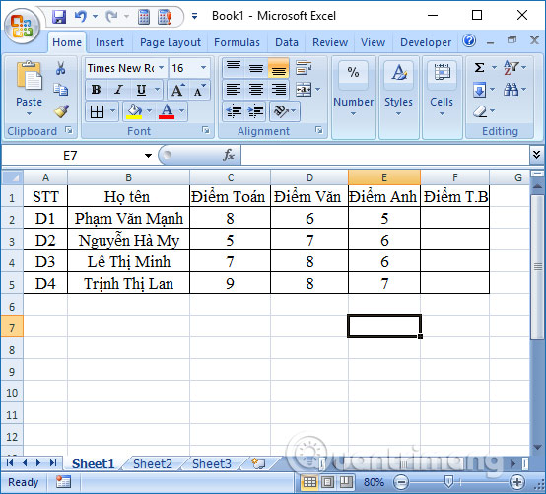The width and height of the screenshot is (546, 494).
Task: Expand the Name Box dropdown arrow
Action: click(149, 156)
